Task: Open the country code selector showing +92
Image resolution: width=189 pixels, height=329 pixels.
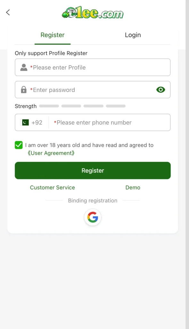Action: pyautogui.click(x=32, y=122)
